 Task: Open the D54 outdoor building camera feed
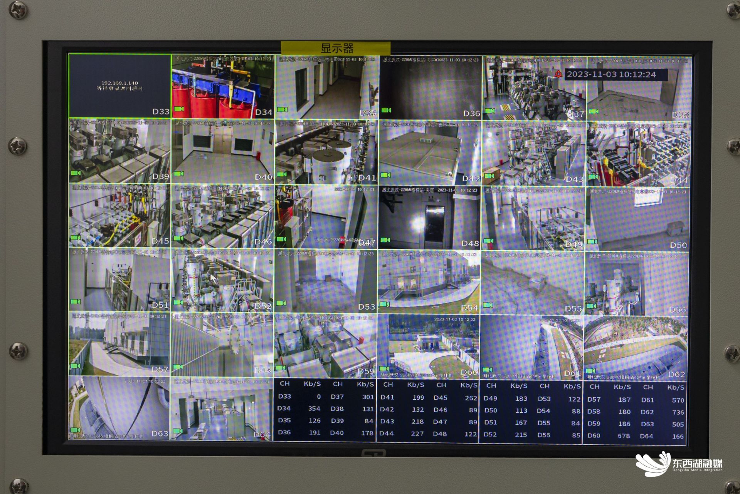point(429,281)
